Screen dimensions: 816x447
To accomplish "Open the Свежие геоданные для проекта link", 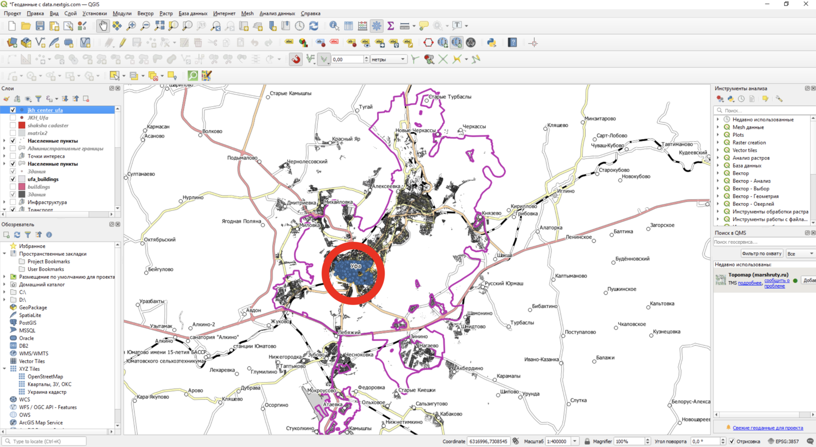I will click(x=767, y=428).
